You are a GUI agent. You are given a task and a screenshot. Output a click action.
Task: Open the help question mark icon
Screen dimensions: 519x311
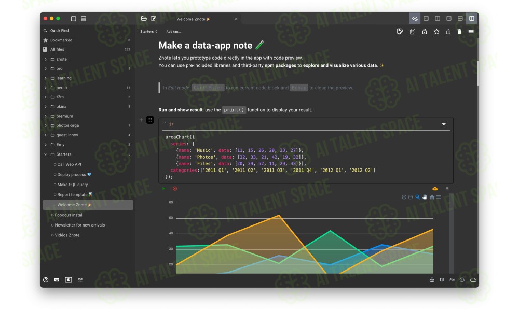(x=46, y=280)
